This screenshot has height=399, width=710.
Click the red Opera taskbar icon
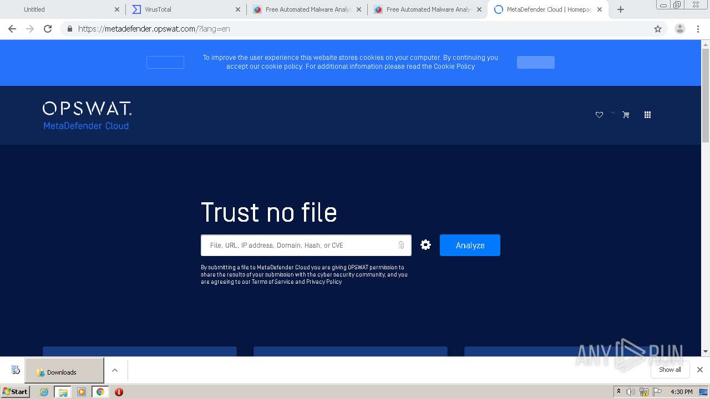tap(119, 392)
